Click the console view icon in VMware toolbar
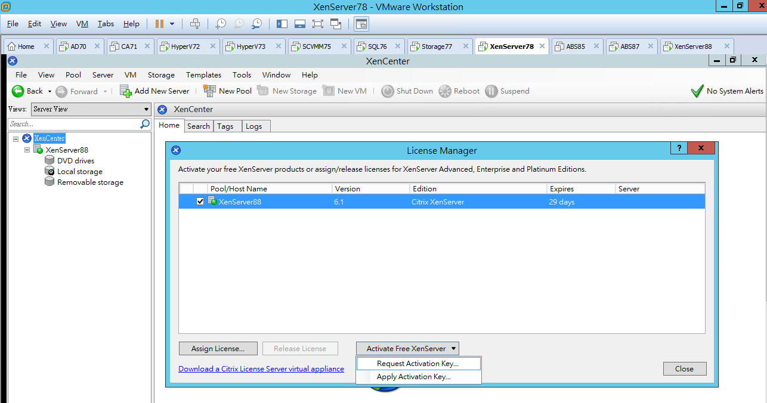The width and height of the screenshot is (767, 403). [x=361, y=24]
